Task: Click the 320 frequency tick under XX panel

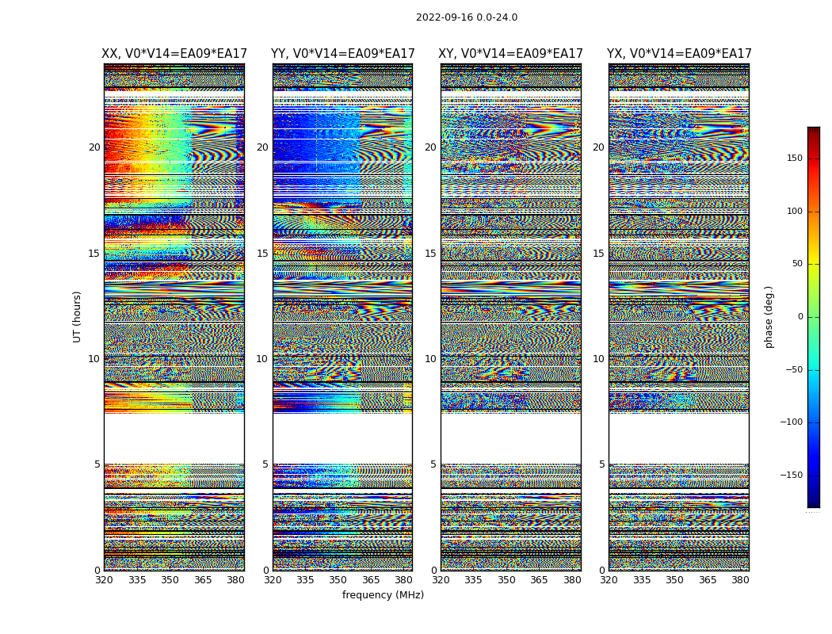Action: pos(104,580)
